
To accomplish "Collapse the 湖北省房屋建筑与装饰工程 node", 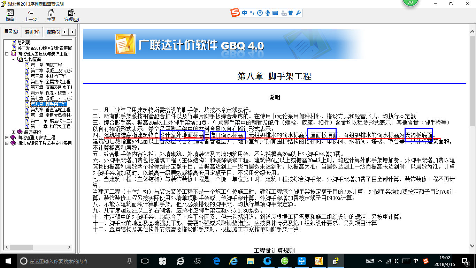I will tap(7, 54).
